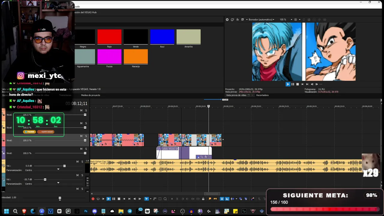Select Color sólido VEGAS event on timeline
Viewport: 384px width, 216px height.
tap(184, 153)
